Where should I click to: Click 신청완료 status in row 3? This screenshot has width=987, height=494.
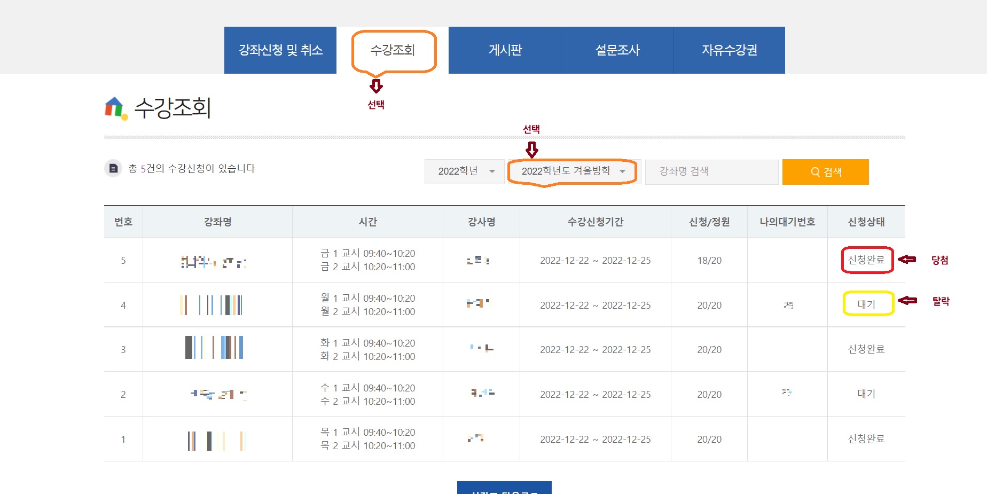[866, 349]
